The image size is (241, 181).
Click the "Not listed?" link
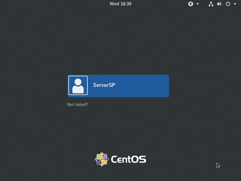tap(77, 104)
